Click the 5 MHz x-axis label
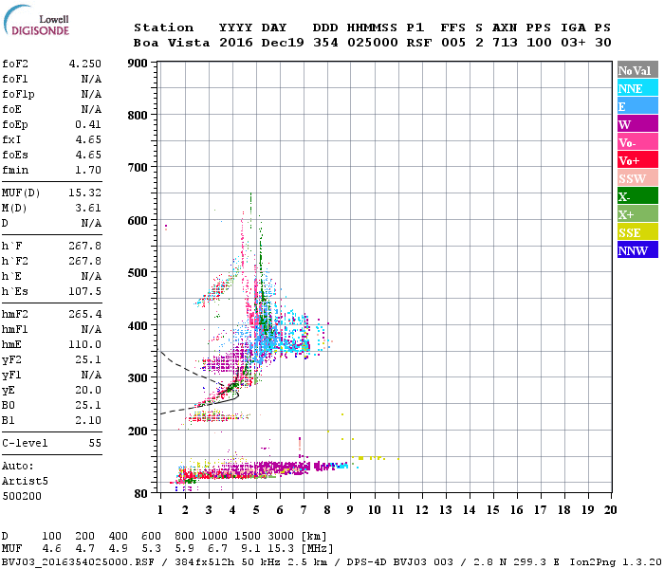Viewport: 664px width, 569px height. (x=256, y=510)
